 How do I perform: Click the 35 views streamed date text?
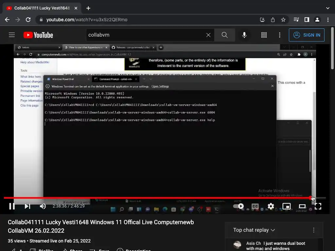coord(49,241)
